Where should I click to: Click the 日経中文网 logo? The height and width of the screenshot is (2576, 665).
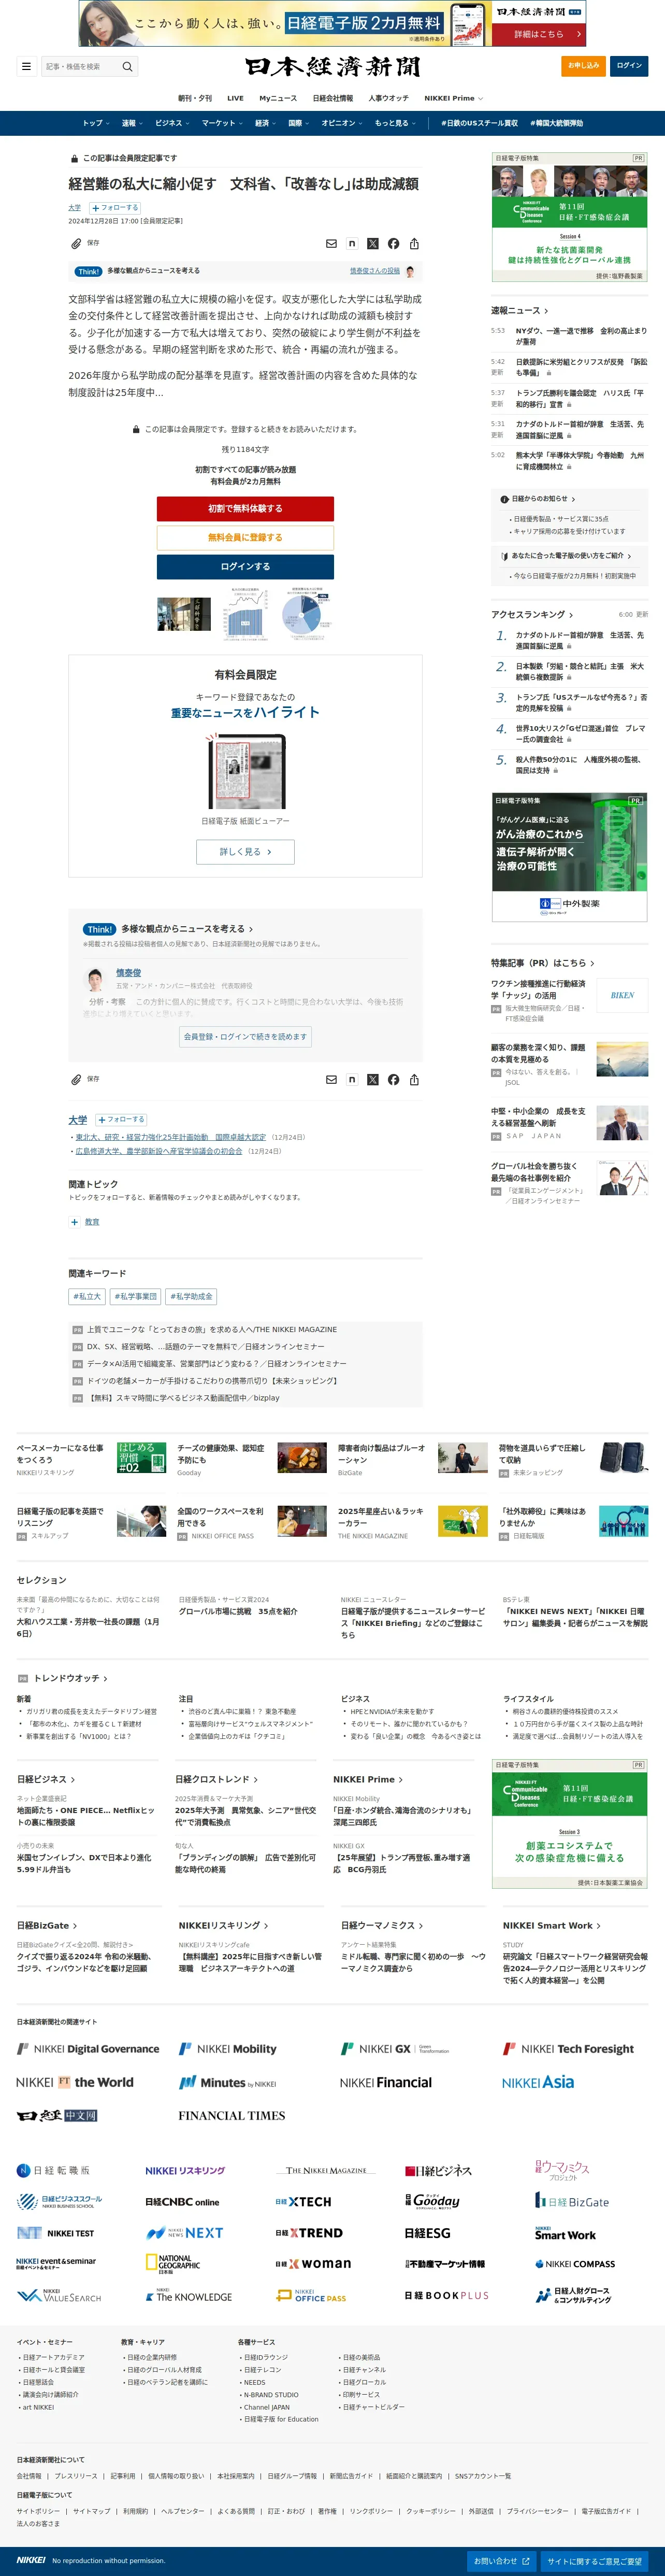(57, 2115)
